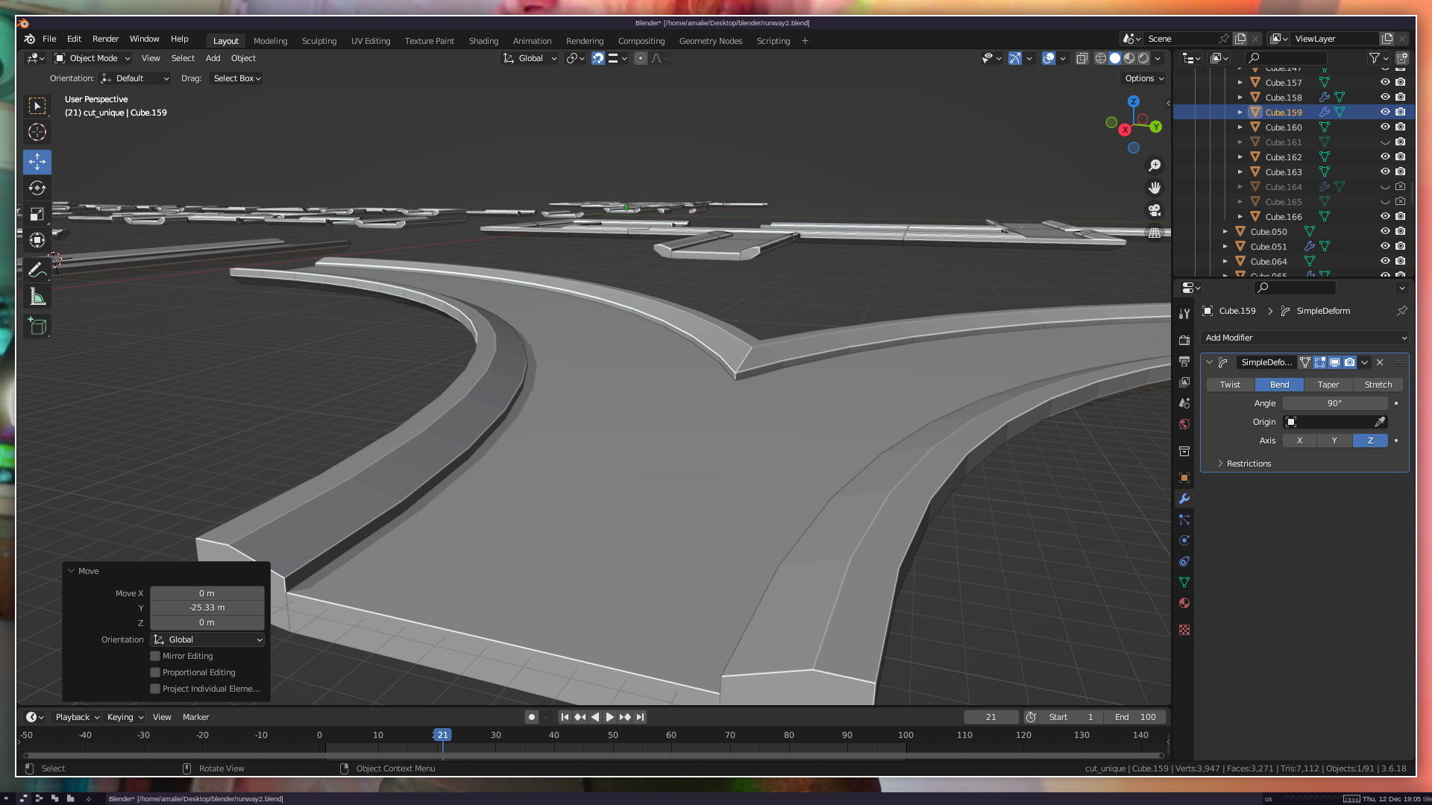The image size is (1432, 805).
Task: Hide Cube.160 with its eye icon
Action: click(1384, 127)
